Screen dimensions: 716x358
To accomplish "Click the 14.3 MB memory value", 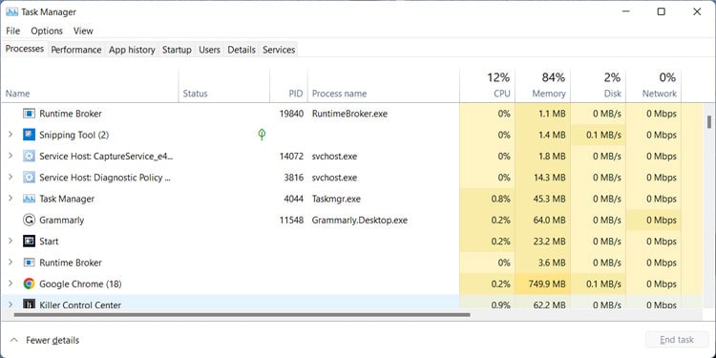I will (550, 178).
